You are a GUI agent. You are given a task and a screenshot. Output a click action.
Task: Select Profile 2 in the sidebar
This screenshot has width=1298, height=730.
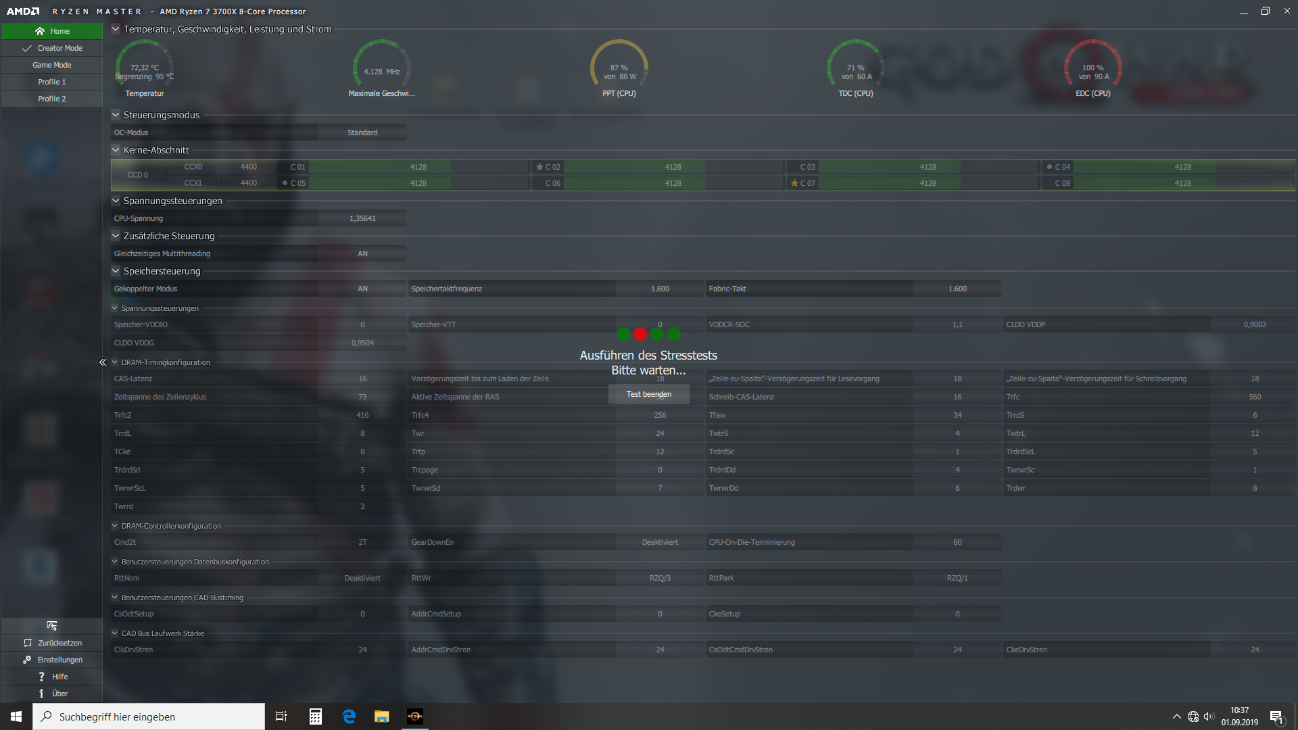(52, 99)
